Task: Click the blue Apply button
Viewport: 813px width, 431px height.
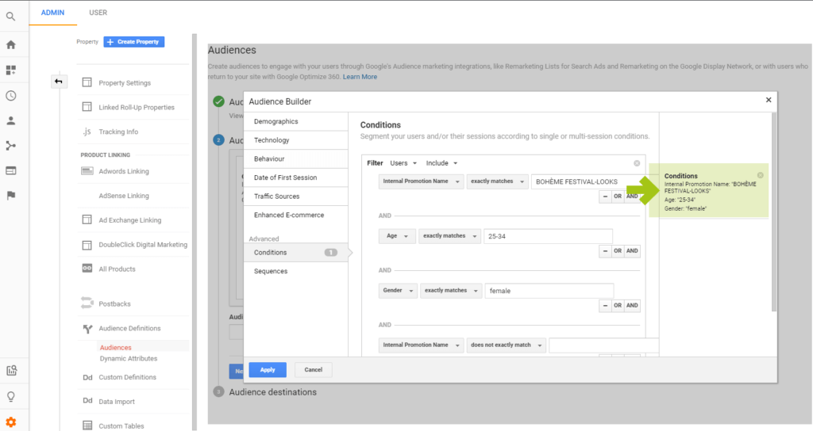Action: [x=268, y=370]
